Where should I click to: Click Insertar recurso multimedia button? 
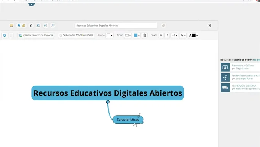[x=36, y=36]
